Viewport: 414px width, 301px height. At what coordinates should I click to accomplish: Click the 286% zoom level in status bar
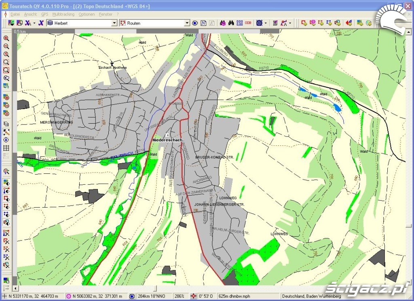pos(180,296)
